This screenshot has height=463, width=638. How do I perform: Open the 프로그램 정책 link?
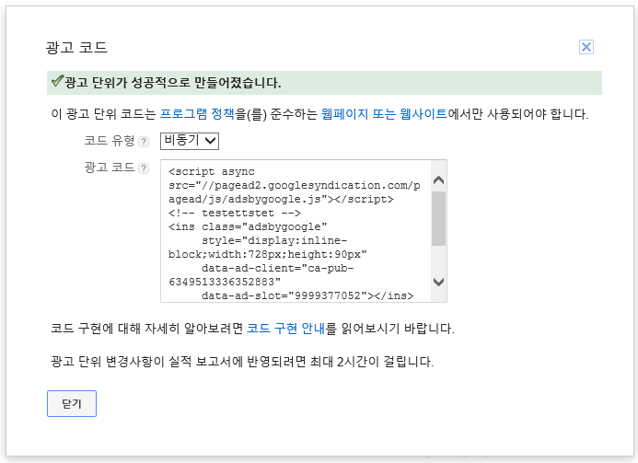click(197, 114)
